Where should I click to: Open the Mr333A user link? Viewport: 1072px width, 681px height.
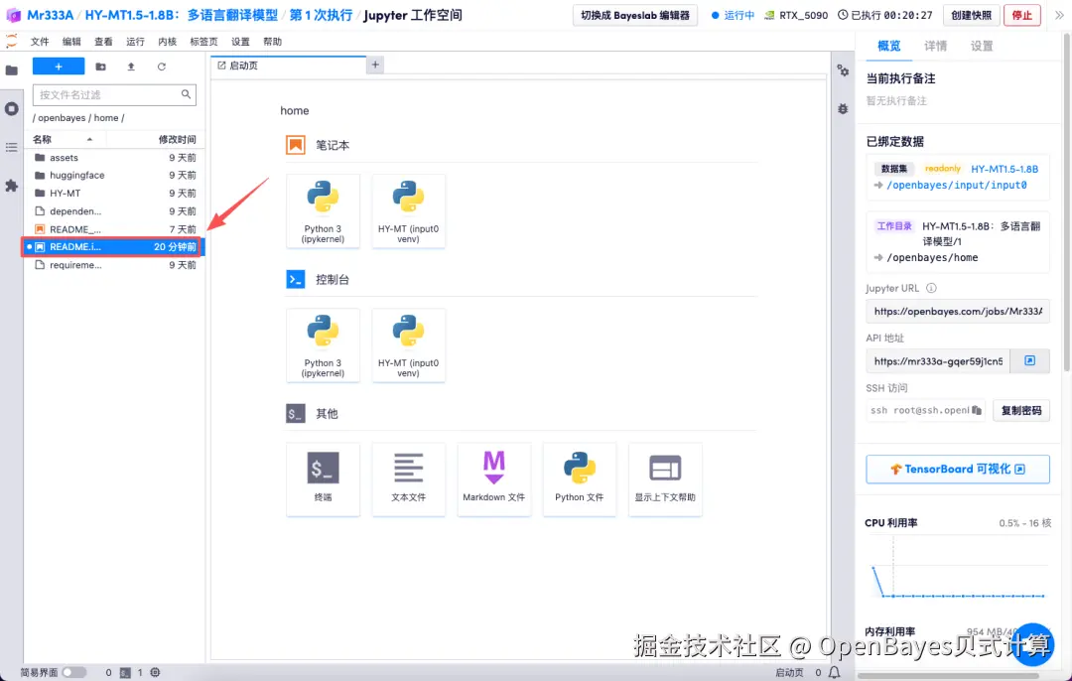pyautogui.click(x=50, y=15)
